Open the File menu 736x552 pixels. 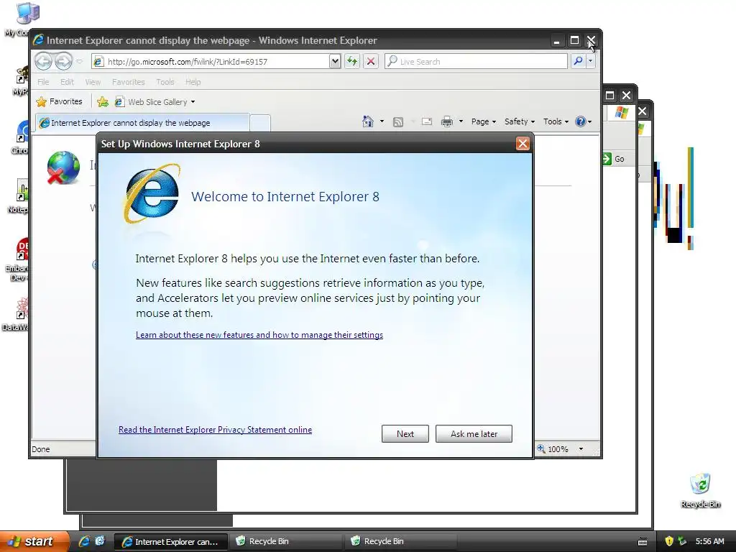coord(43,82)
